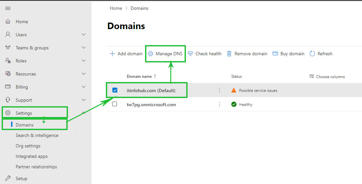Uncheck the itinfohub.com checkbox
362x184 pixels.
115,90
